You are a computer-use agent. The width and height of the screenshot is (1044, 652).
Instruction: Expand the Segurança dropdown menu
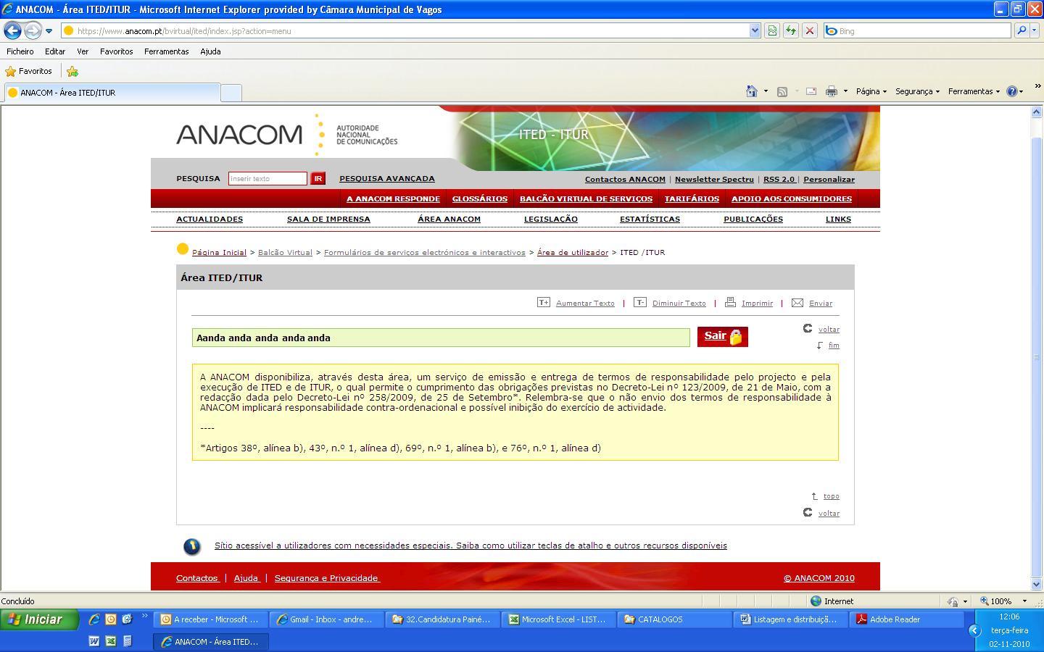917,91
